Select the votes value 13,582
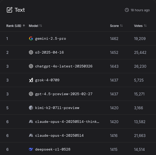 [x=140, y=122]
